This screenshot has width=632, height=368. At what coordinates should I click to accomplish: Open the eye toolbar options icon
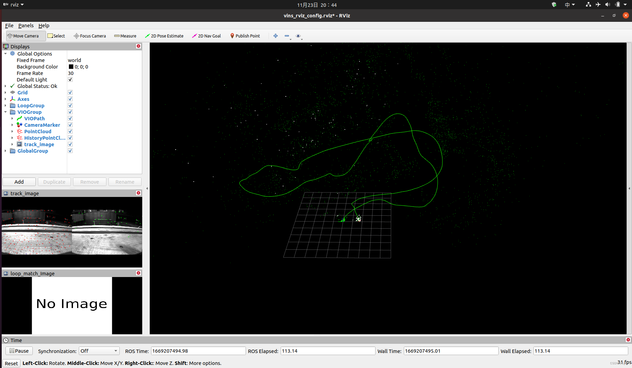298,36
